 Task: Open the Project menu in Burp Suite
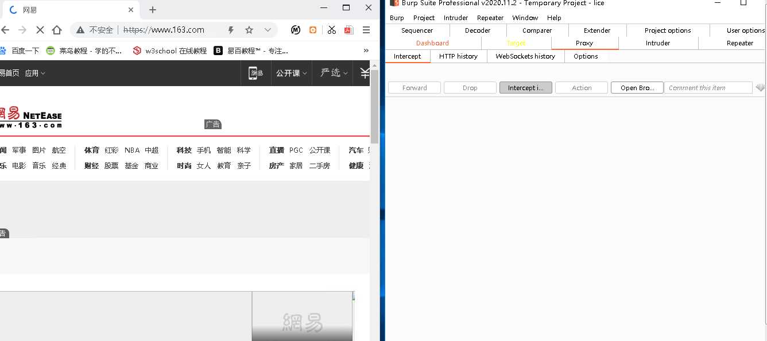click(x=424, y=18)
